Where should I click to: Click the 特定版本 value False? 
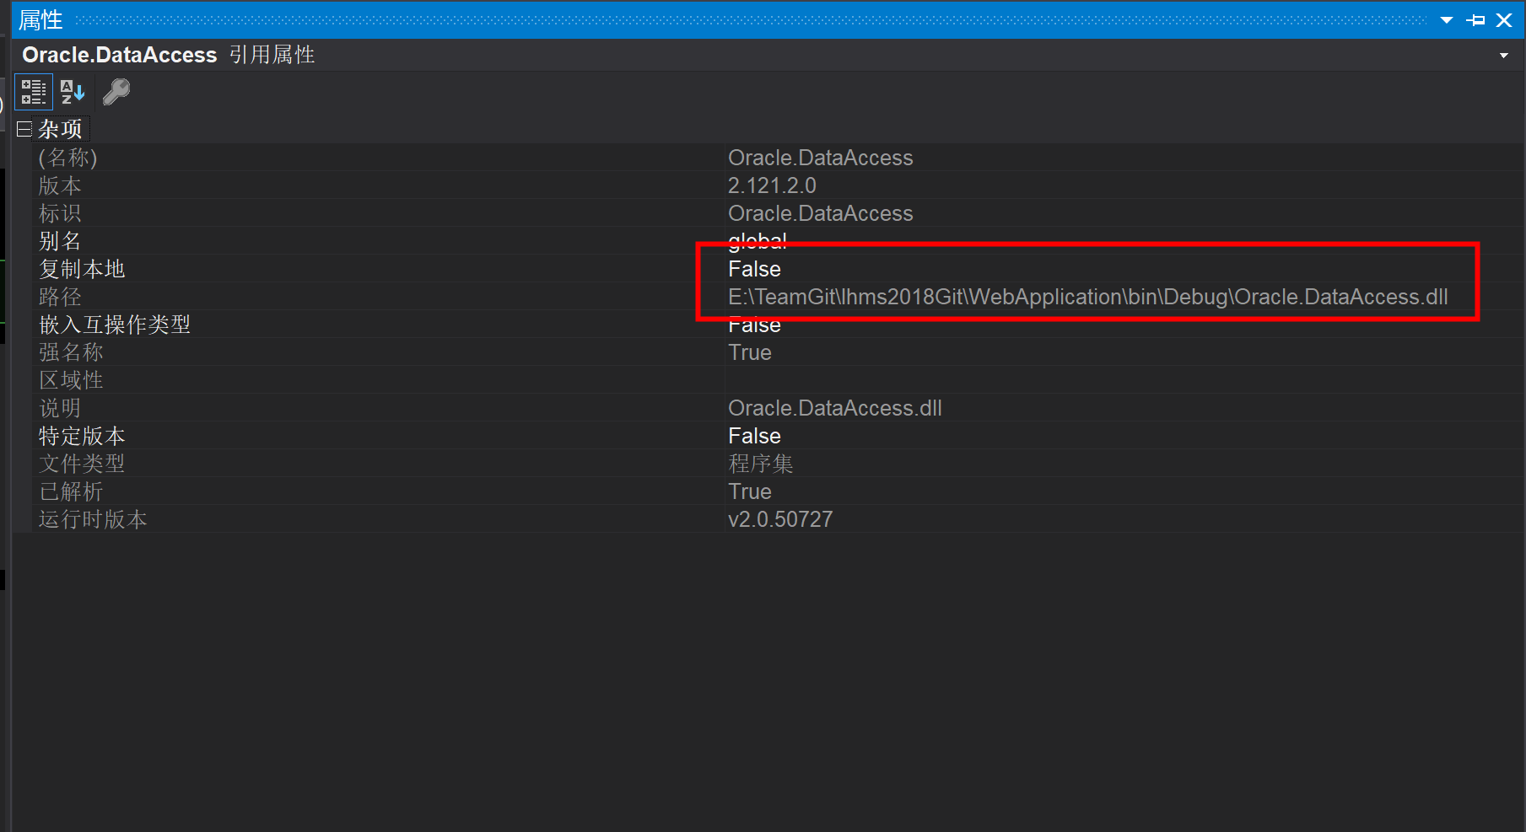[754, 436]
